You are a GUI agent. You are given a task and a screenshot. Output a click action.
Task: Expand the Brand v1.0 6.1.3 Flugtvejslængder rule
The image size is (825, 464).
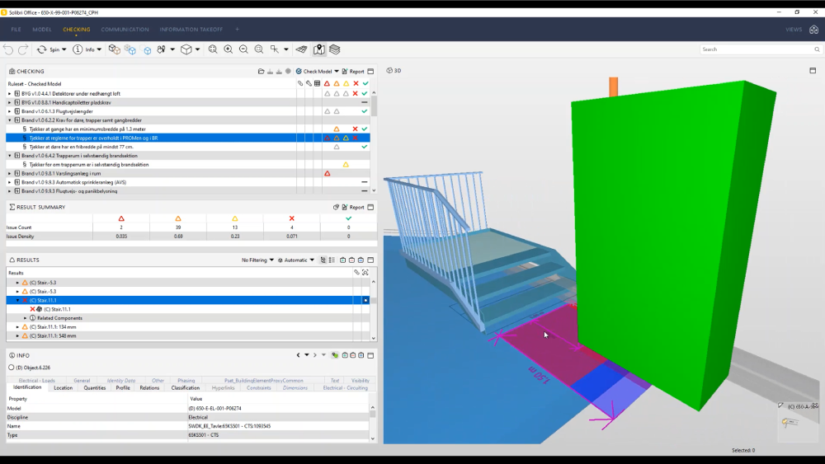tap(9, 111)
